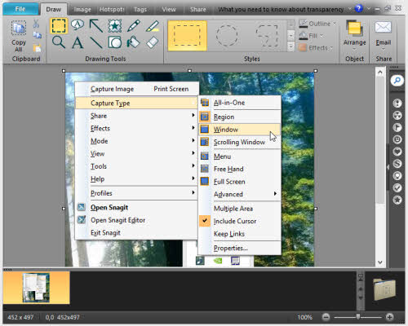The height and width of the screenshot is (326, 408).
Task: Apply the heart flag
Action: [x=397, y=152]
